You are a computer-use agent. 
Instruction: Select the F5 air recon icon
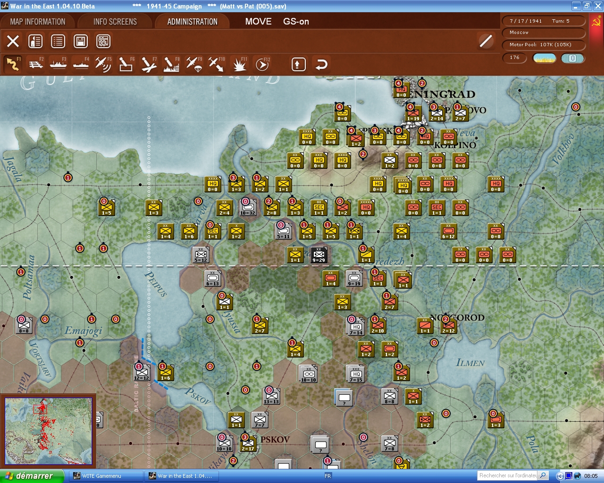coord(103,64)
